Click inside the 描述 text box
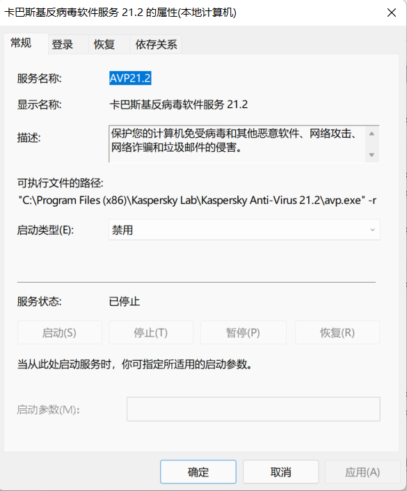This screenshot has width=407, height=491. (x=237, y=144)
